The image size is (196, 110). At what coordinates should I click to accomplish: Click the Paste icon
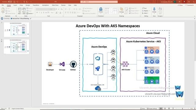(x=3, y=9)
